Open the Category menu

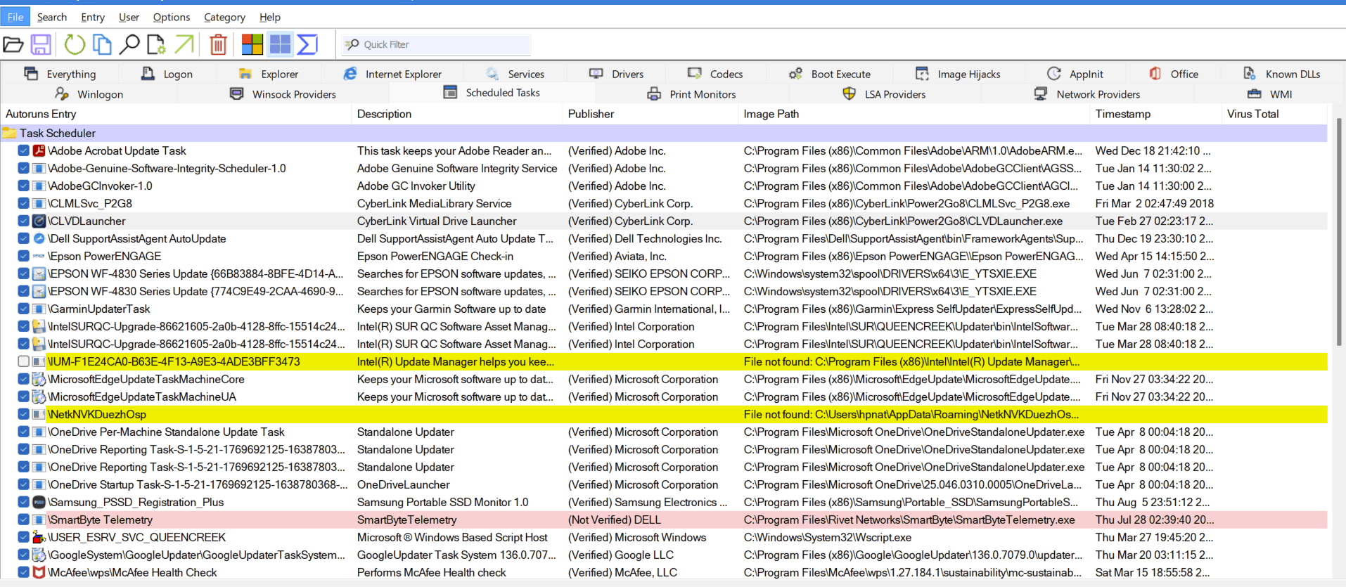tap(224, 17)
